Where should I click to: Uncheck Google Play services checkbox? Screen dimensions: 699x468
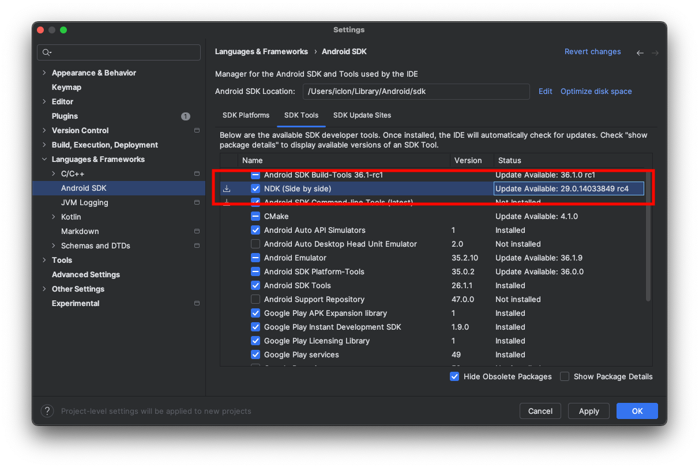pos(255,354)
